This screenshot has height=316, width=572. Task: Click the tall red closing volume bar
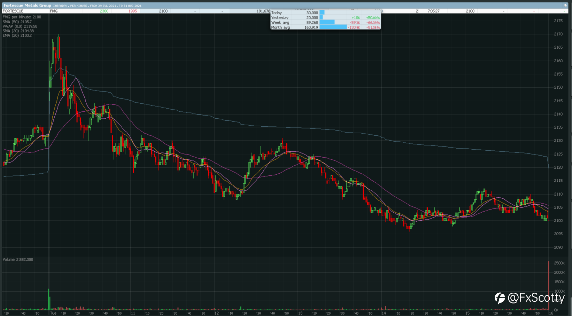(x=549, y=285)
